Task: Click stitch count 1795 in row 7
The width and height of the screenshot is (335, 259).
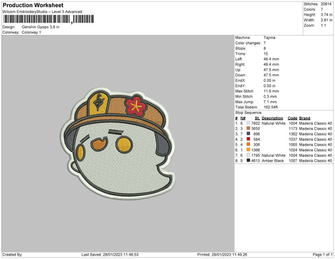Action: 256,155
